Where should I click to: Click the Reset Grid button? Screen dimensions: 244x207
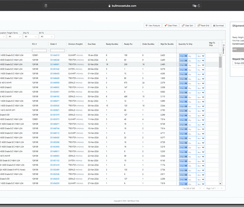tap(203, 26)
